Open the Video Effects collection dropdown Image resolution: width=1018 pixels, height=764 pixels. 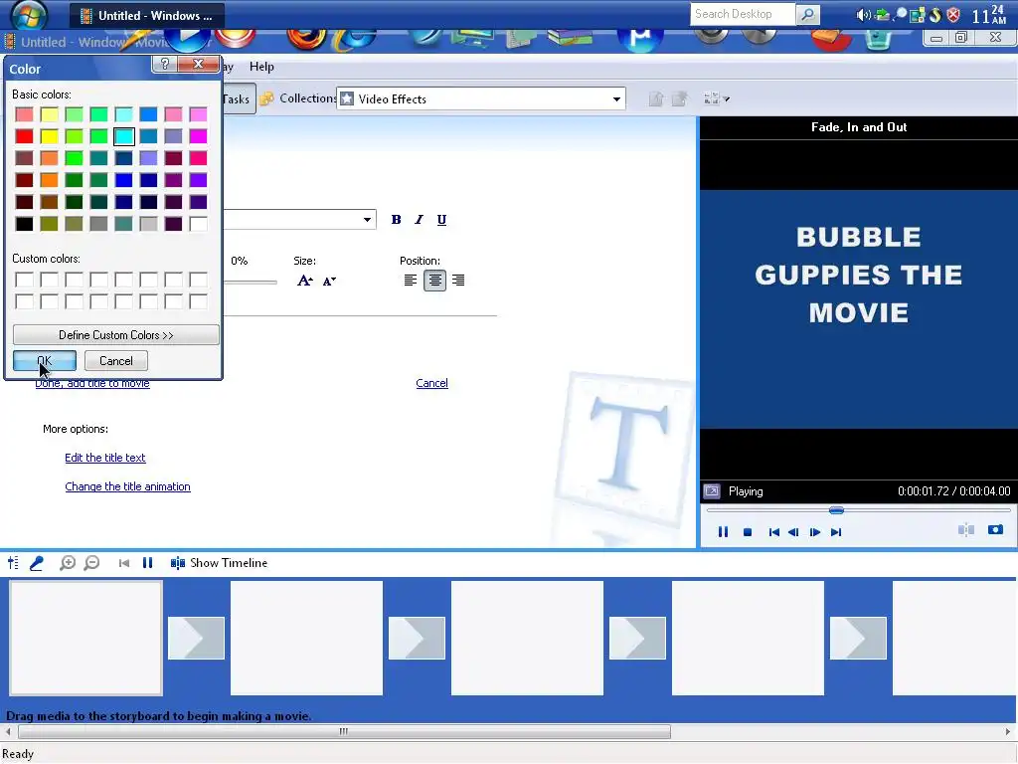coord(616,99)
